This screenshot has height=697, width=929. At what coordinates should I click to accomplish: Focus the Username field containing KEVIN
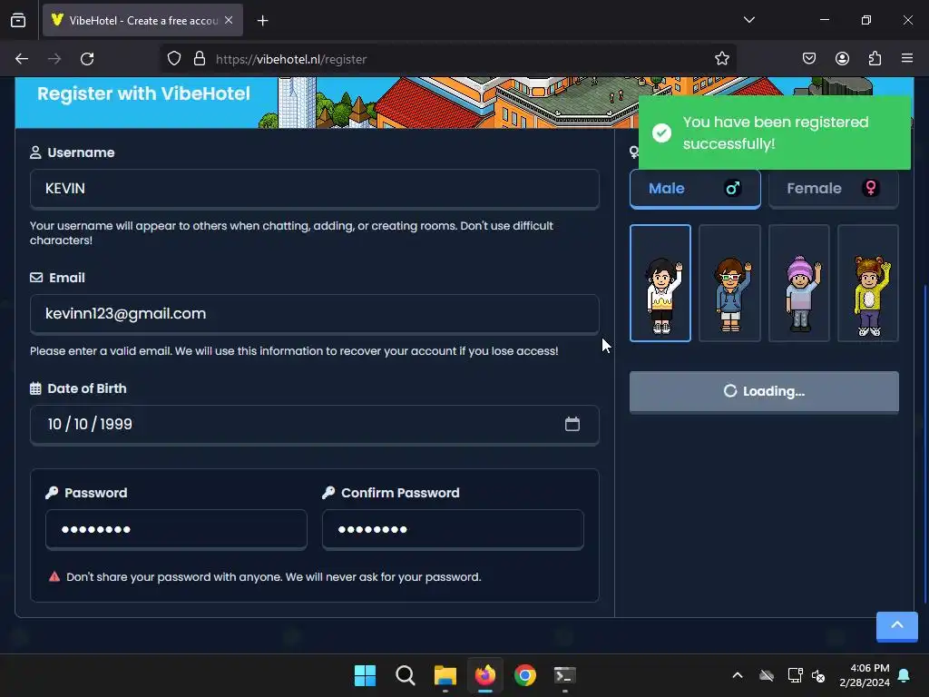click(x=315, y=189)
